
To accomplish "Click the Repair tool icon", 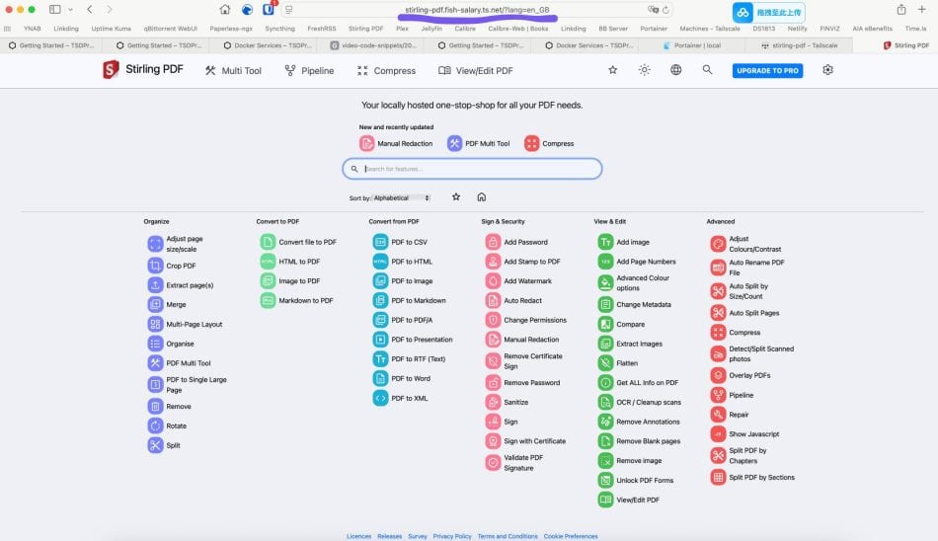I will point(718,414).
